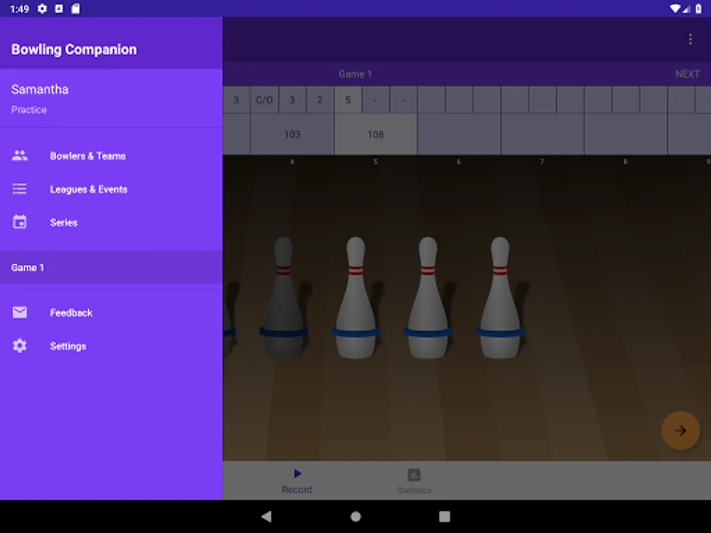Tap Android home circle button
This screenshot has height=533, width=711.
(355, 516)
